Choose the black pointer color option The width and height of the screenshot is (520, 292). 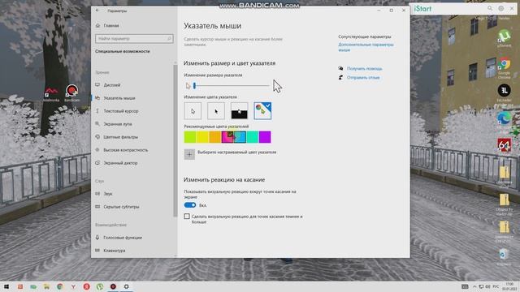tap(216, 111)
